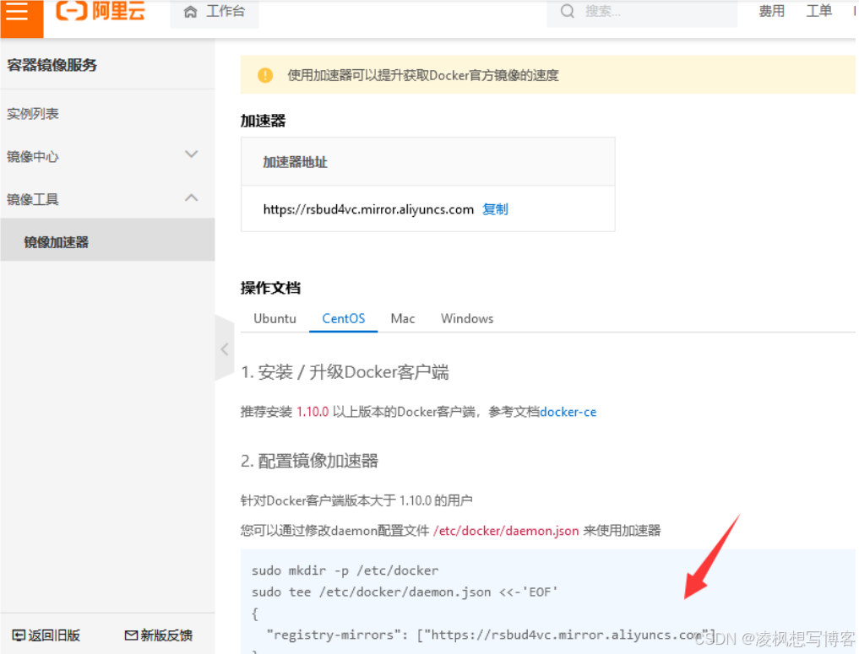The image size is (859, 654).
Task: Switch to the Windows tab
Action: click(x=467, y=318)
